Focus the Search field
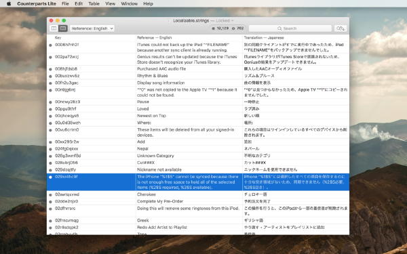Viewport: 407px width, 254px height. 290,28
